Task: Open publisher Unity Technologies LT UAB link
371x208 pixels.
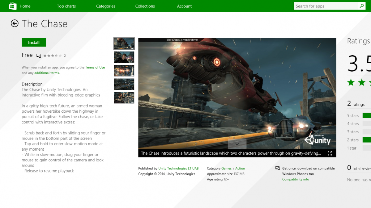Action: click(178, 168)
